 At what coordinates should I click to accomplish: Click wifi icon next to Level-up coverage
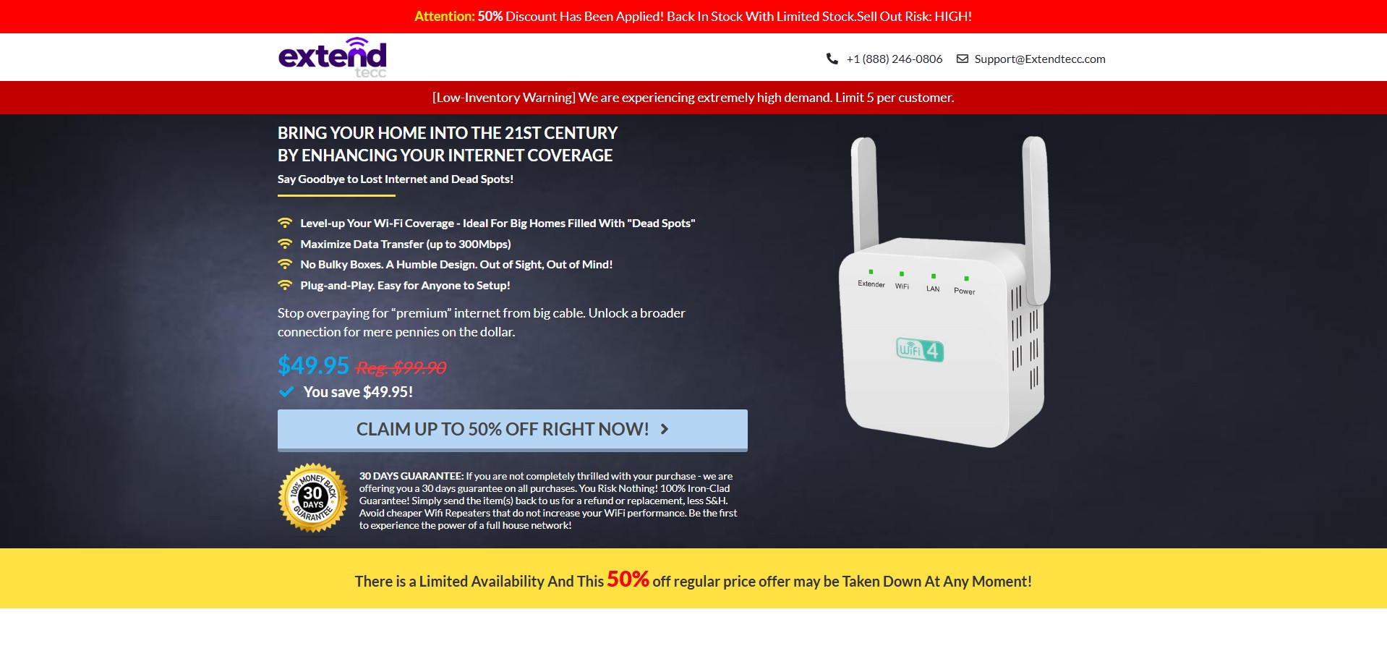click(285, 223)
